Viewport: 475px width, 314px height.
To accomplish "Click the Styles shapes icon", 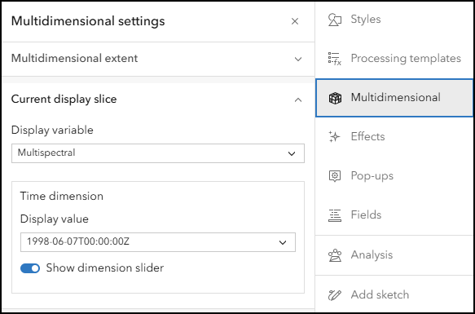I will click(335, 20).
